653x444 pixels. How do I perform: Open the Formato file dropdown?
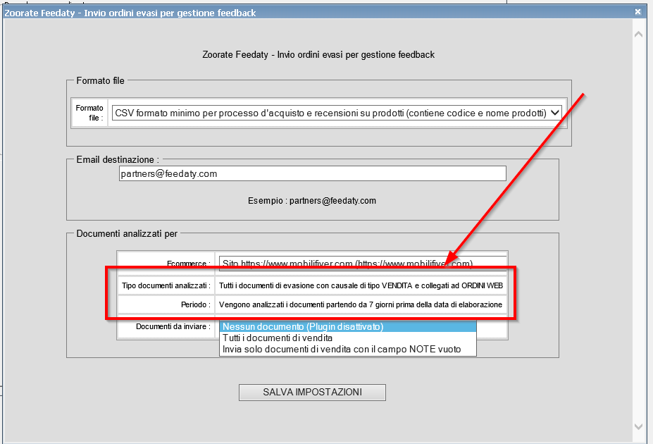point(337,113)
